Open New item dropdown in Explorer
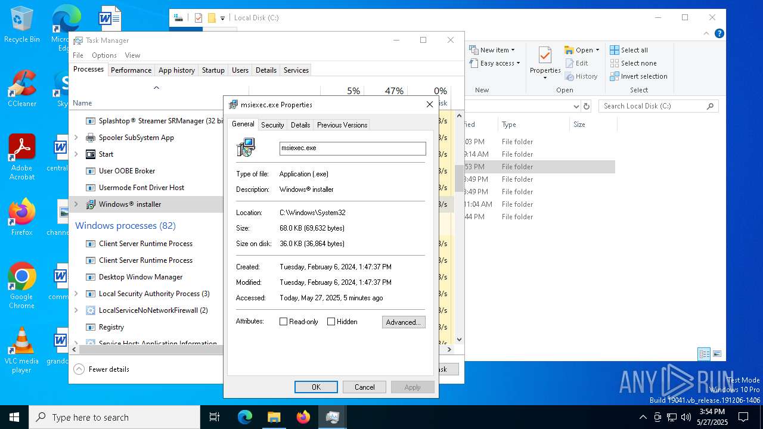This screenshot has width=763, height=429. click(x=492, y=50)
